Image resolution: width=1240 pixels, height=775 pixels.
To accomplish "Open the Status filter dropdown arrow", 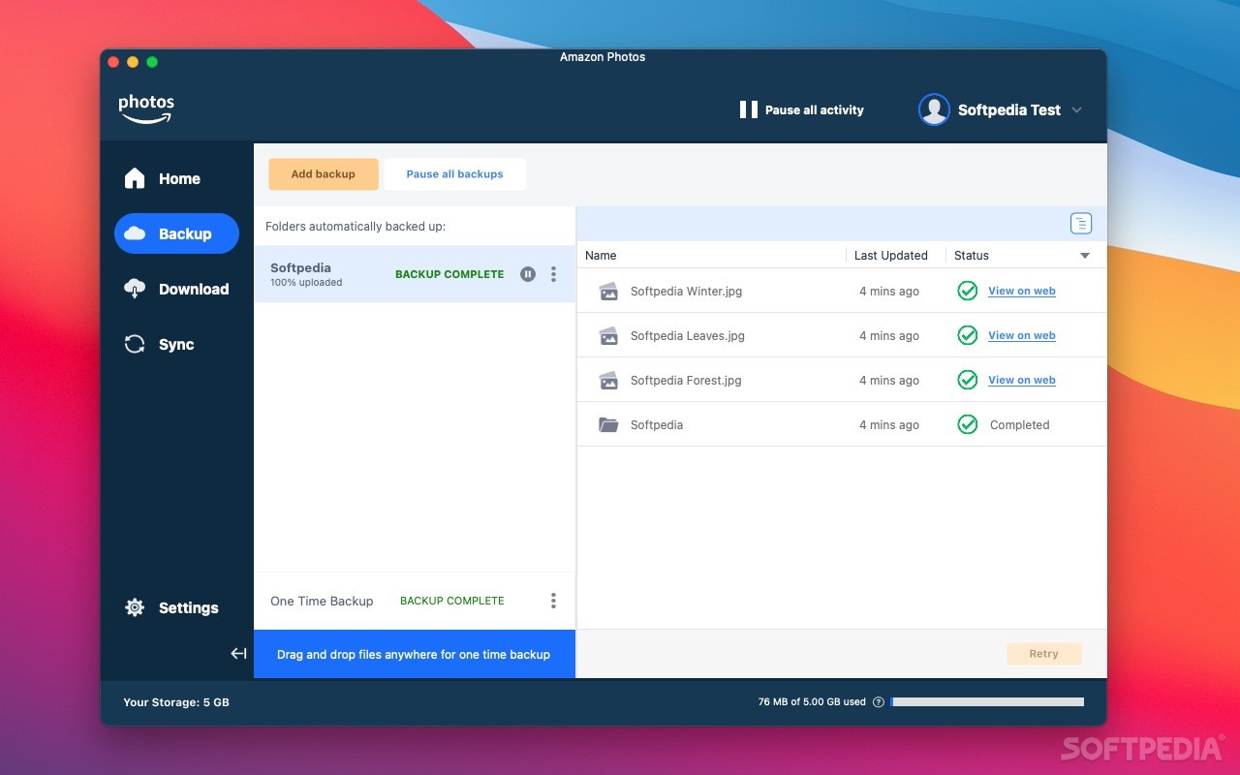I will click(1085, 256).
